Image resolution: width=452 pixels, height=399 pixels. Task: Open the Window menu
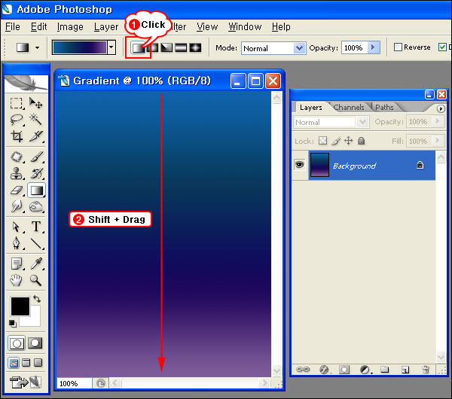[245, 27]
